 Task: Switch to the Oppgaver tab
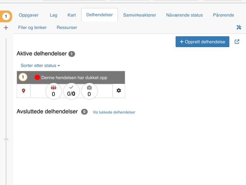coord(28,15)
